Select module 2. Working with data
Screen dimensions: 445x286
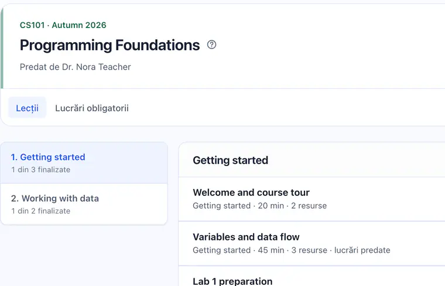coord(84,204)
